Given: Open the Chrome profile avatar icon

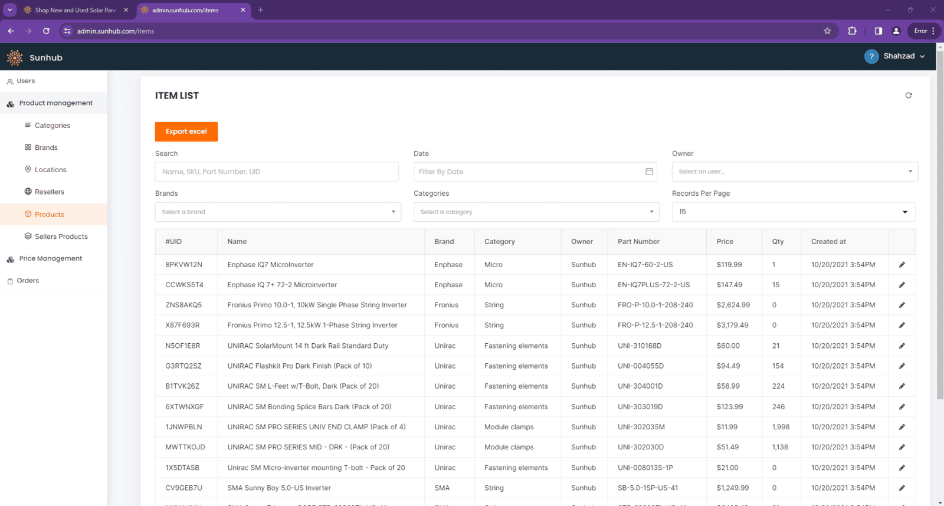Looking at the screenshot, I should coord(896,31).
